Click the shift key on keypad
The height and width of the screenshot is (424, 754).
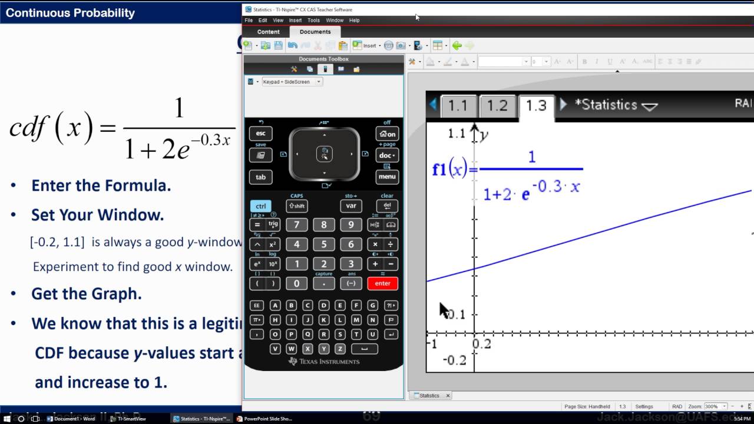point(296,206)
